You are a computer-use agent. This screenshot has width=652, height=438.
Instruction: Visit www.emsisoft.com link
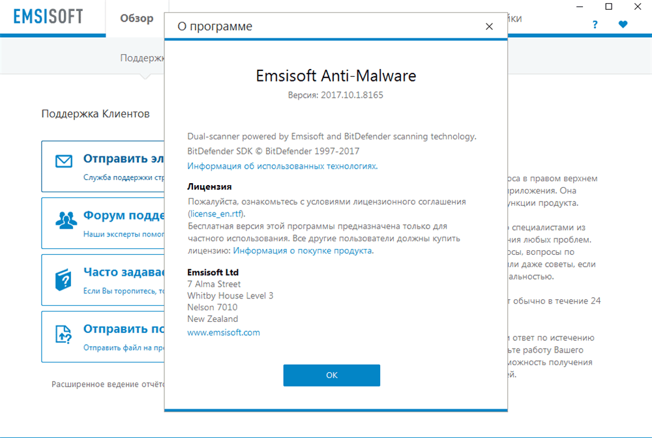[223, 332]
